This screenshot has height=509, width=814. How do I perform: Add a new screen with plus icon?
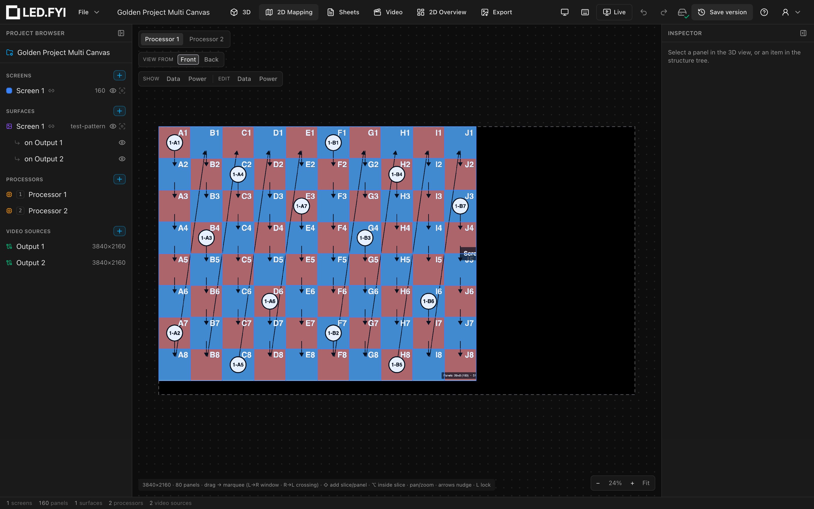point(119,75)
